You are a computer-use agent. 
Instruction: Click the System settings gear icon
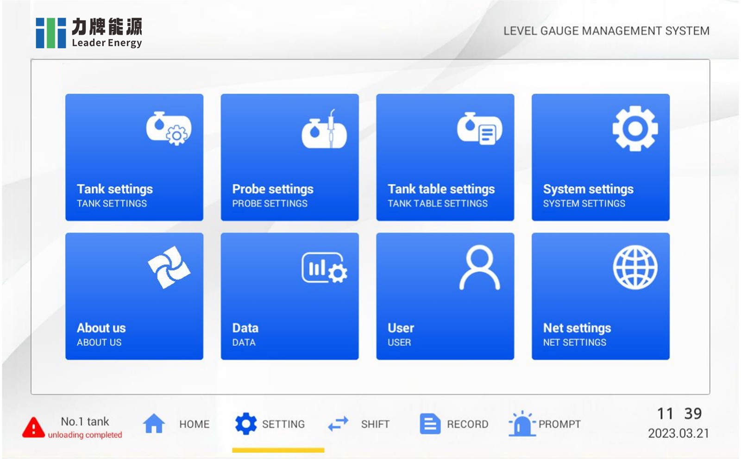tap(635, 128)
